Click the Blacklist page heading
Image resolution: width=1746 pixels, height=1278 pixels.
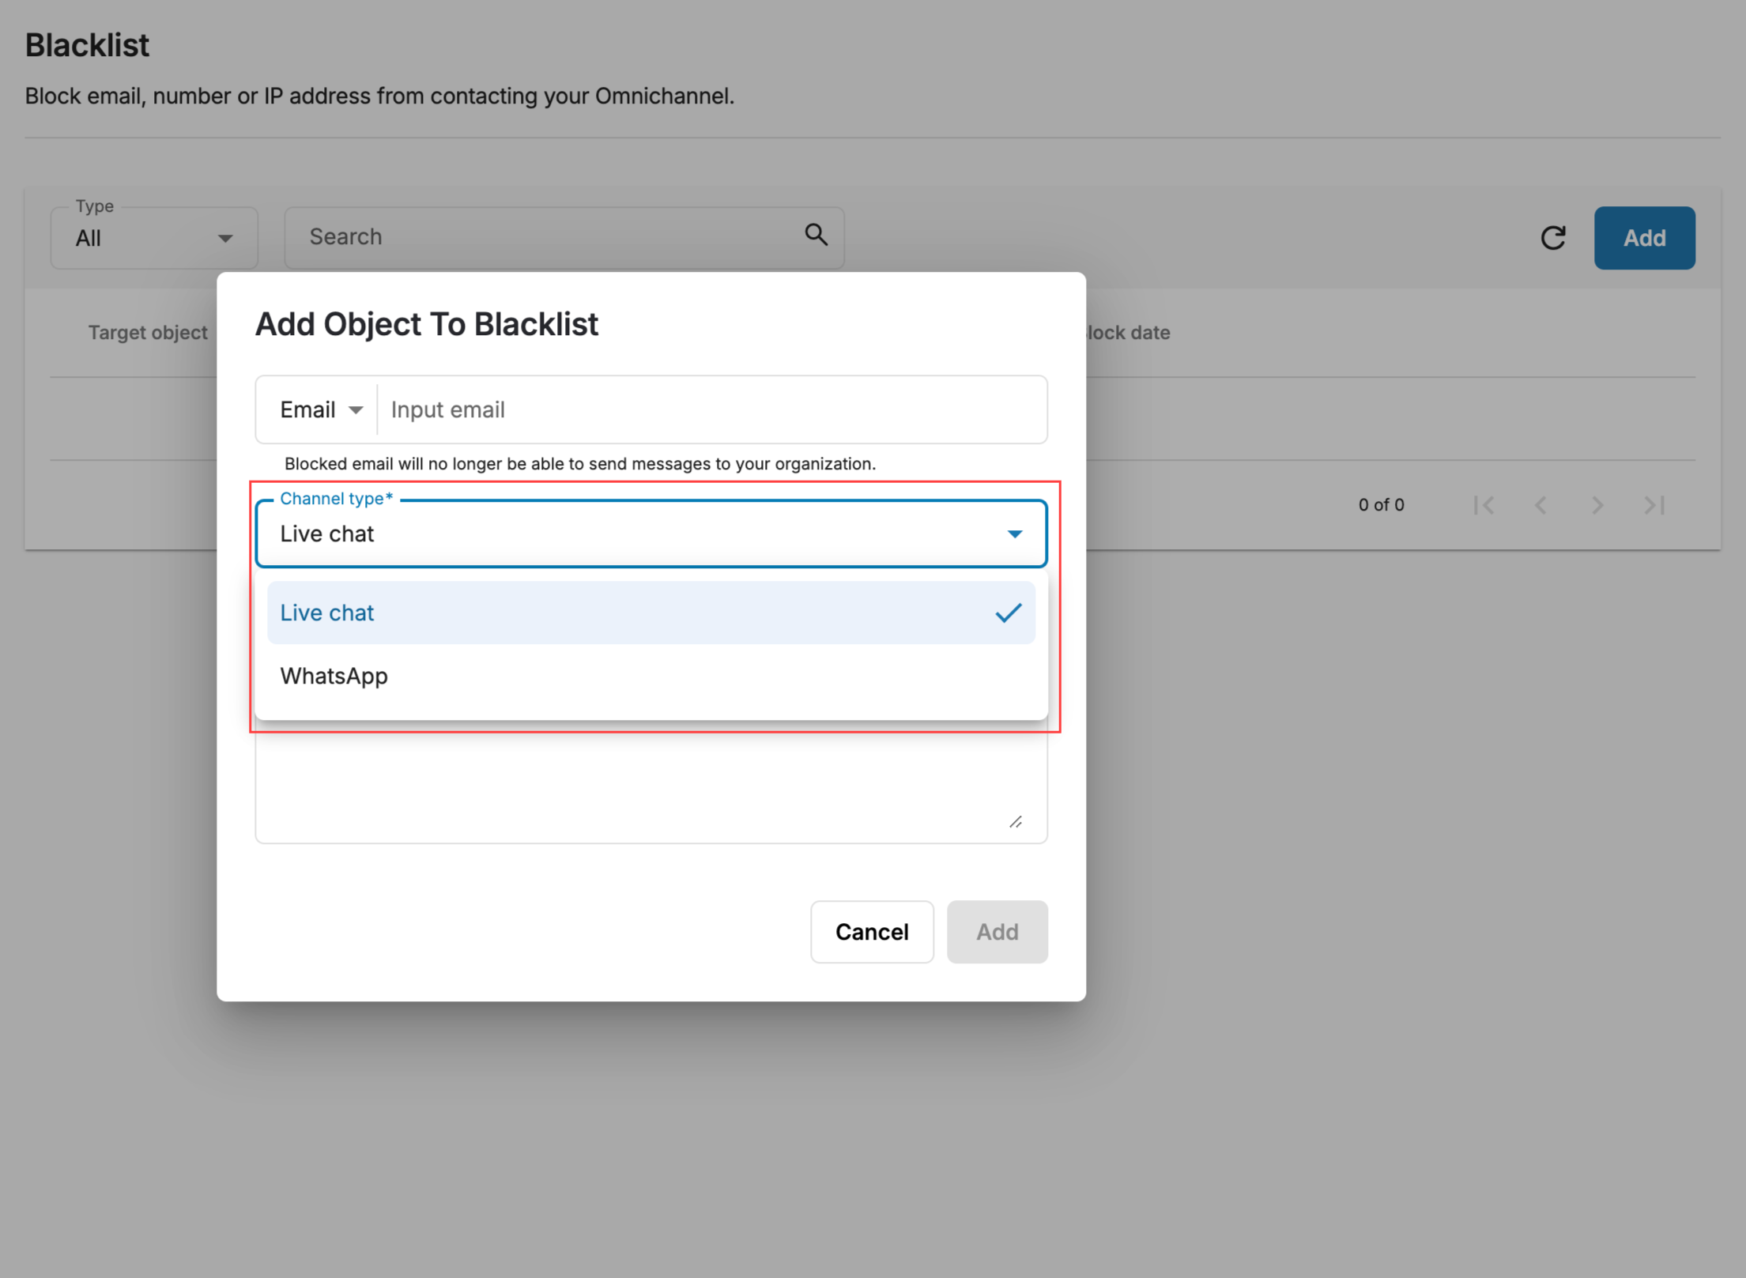[87, 45]
